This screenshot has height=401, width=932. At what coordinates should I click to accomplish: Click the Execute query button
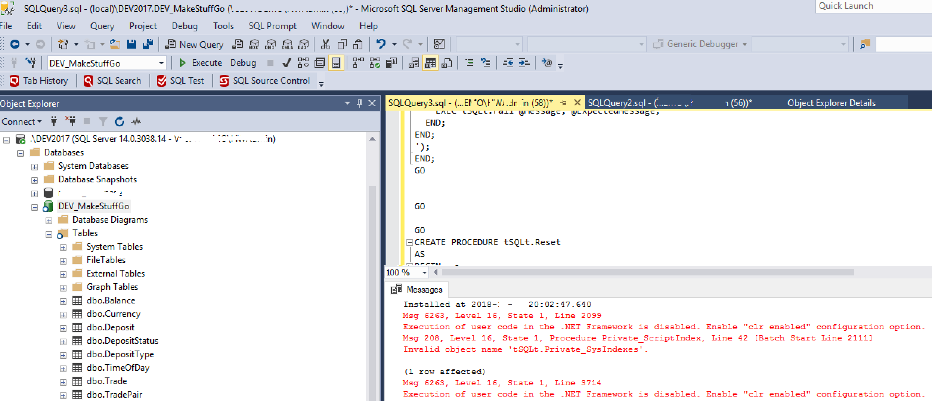coord(201,63)
